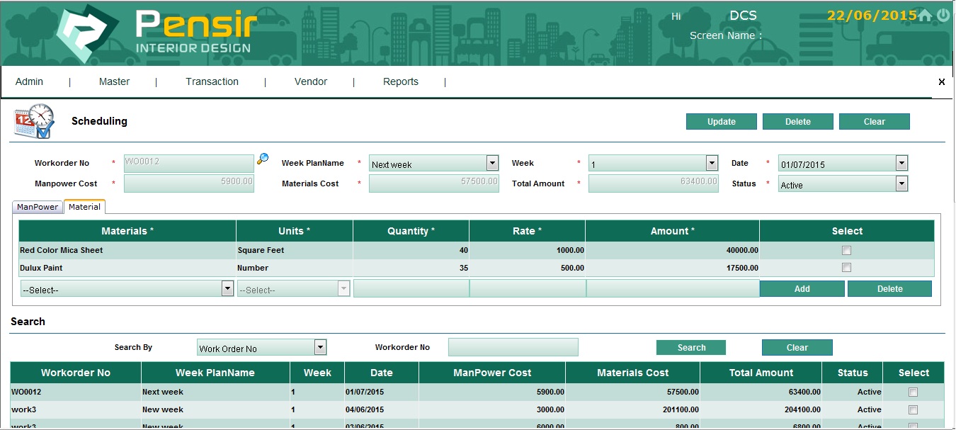Expand the Week PlanName dropdown

492,164
